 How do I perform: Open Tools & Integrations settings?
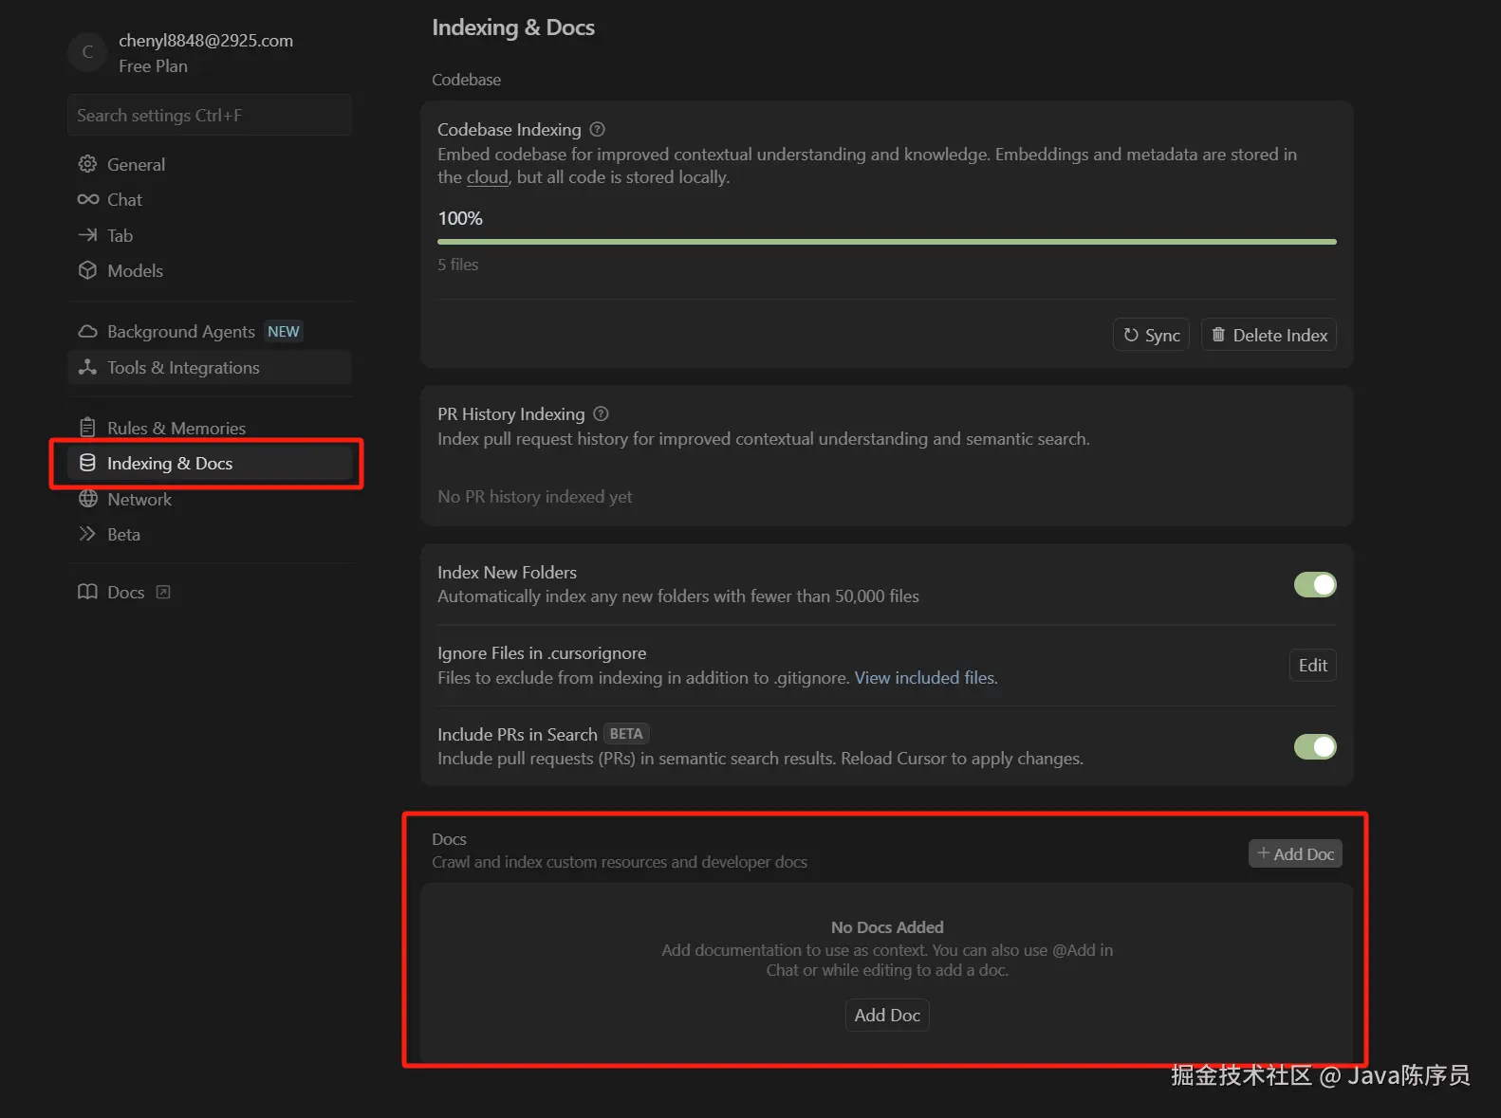(210, 367)
